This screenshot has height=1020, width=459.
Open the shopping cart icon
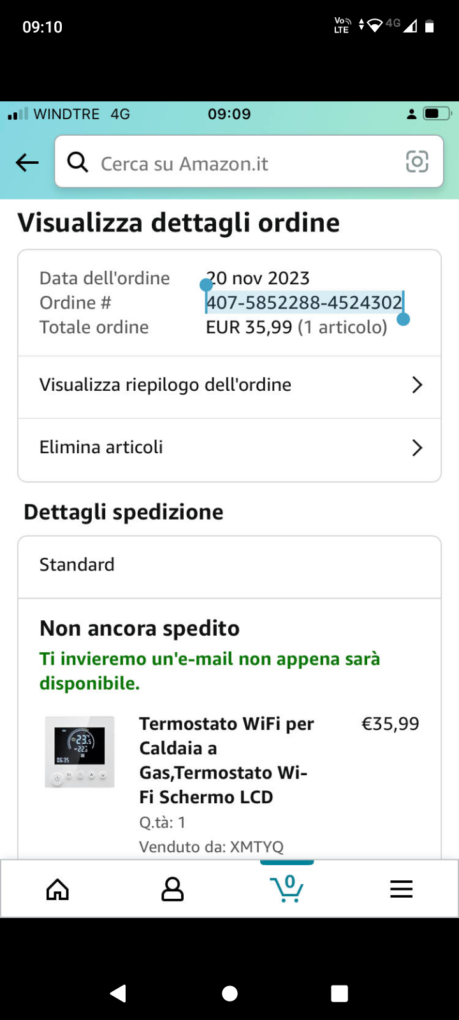(287, 888)
